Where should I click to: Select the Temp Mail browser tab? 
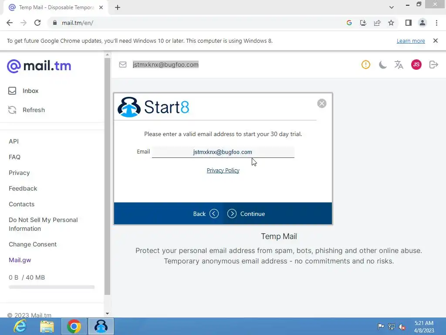[x=55, y=7]
